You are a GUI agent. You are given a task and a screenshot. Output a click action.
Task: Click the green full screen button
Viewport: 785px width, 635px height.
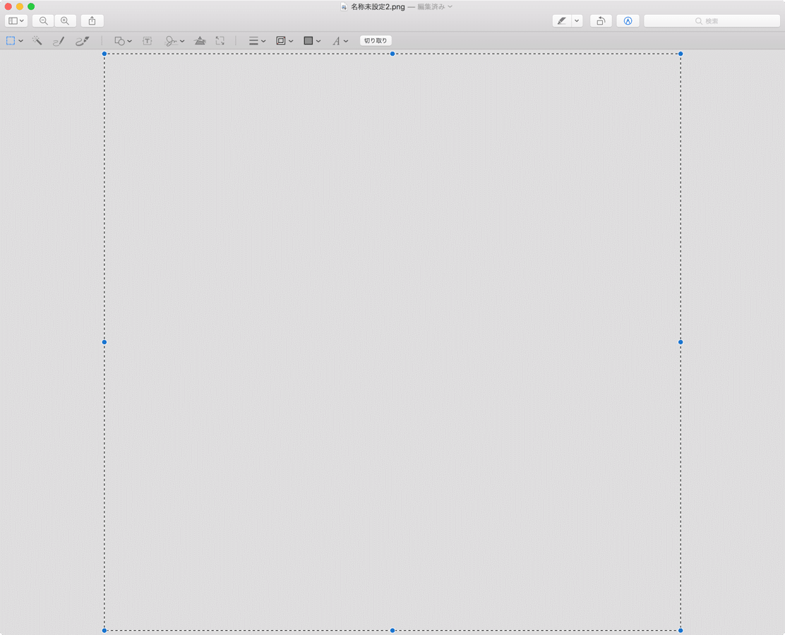31,6
